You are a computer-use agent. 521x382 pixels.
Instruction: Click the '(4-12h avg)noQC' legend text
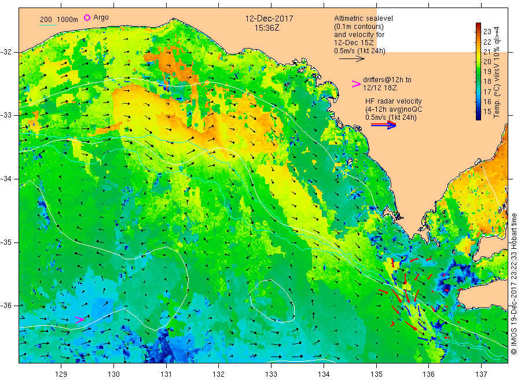[394, 109]
